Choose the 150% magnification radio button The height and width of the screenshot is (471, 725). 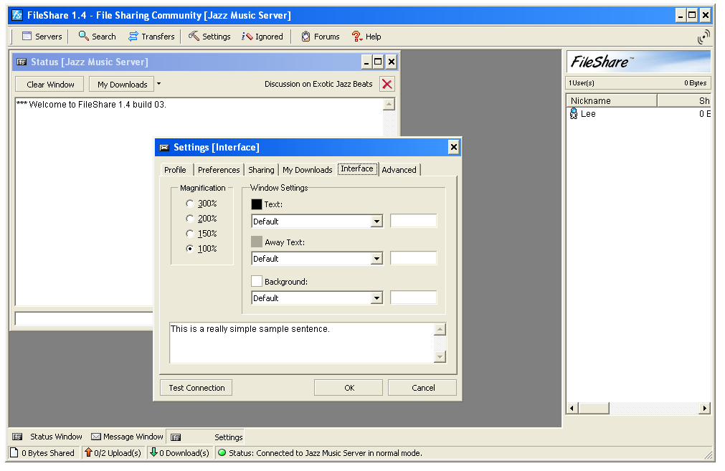pos(189,234)
